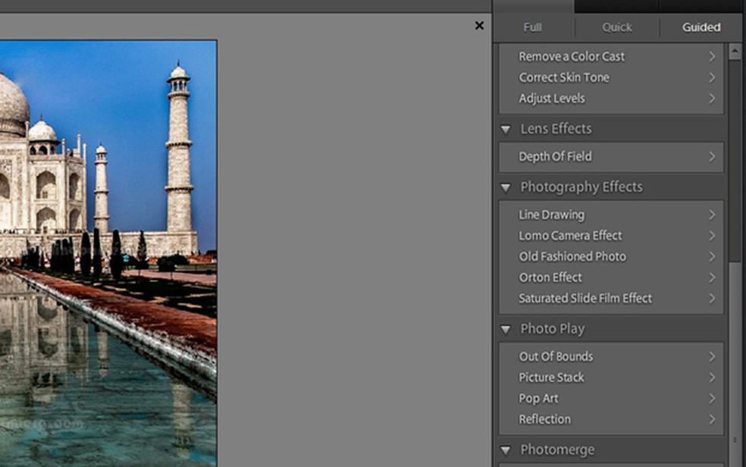Open Remove a Color Cast guide
Viewport: 746px width, 467px height.
point(572,56)
